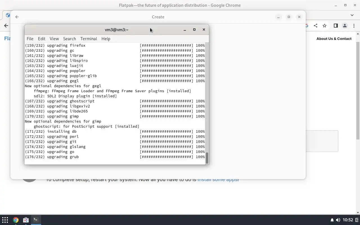Screen dimensions: 360x225
Task: Click the 'upgrading libde265' line
Action: coord(115,111)
